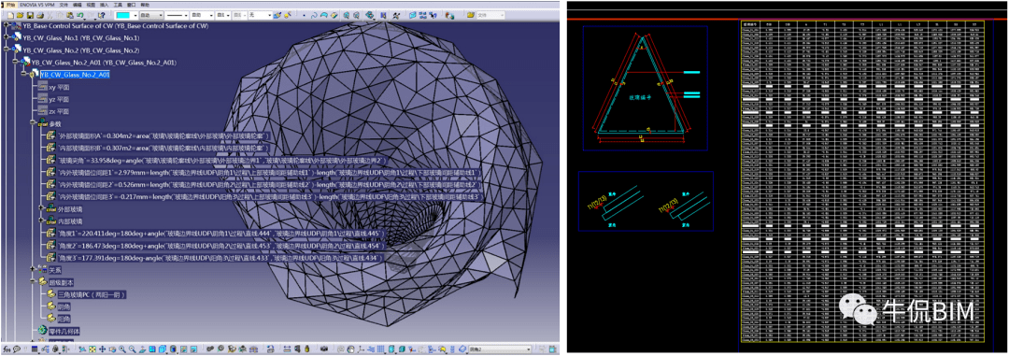Open the 工具 Tools menu
The width and height of the screenshot is (1009, 356).
[118, 5]
